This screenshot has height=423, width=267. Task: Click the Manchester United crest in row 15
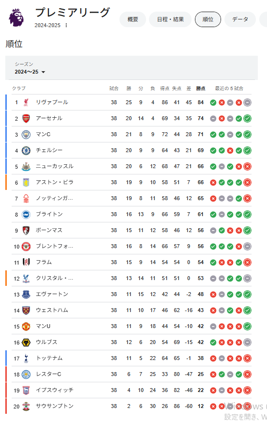[26, 327]
